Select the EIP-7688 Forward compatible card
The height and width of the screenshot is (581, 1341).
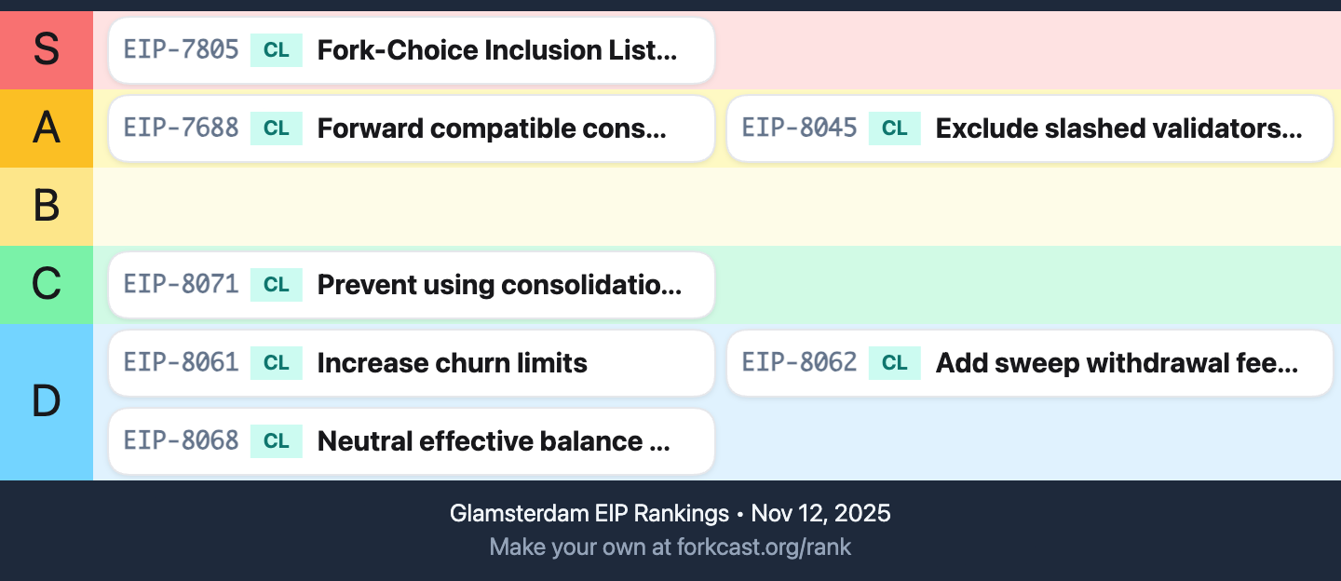[x=411, y=128]
